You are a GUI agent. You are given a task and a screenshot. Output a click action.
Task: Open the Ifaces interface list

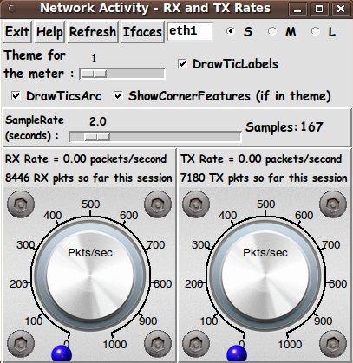[142, 32]
